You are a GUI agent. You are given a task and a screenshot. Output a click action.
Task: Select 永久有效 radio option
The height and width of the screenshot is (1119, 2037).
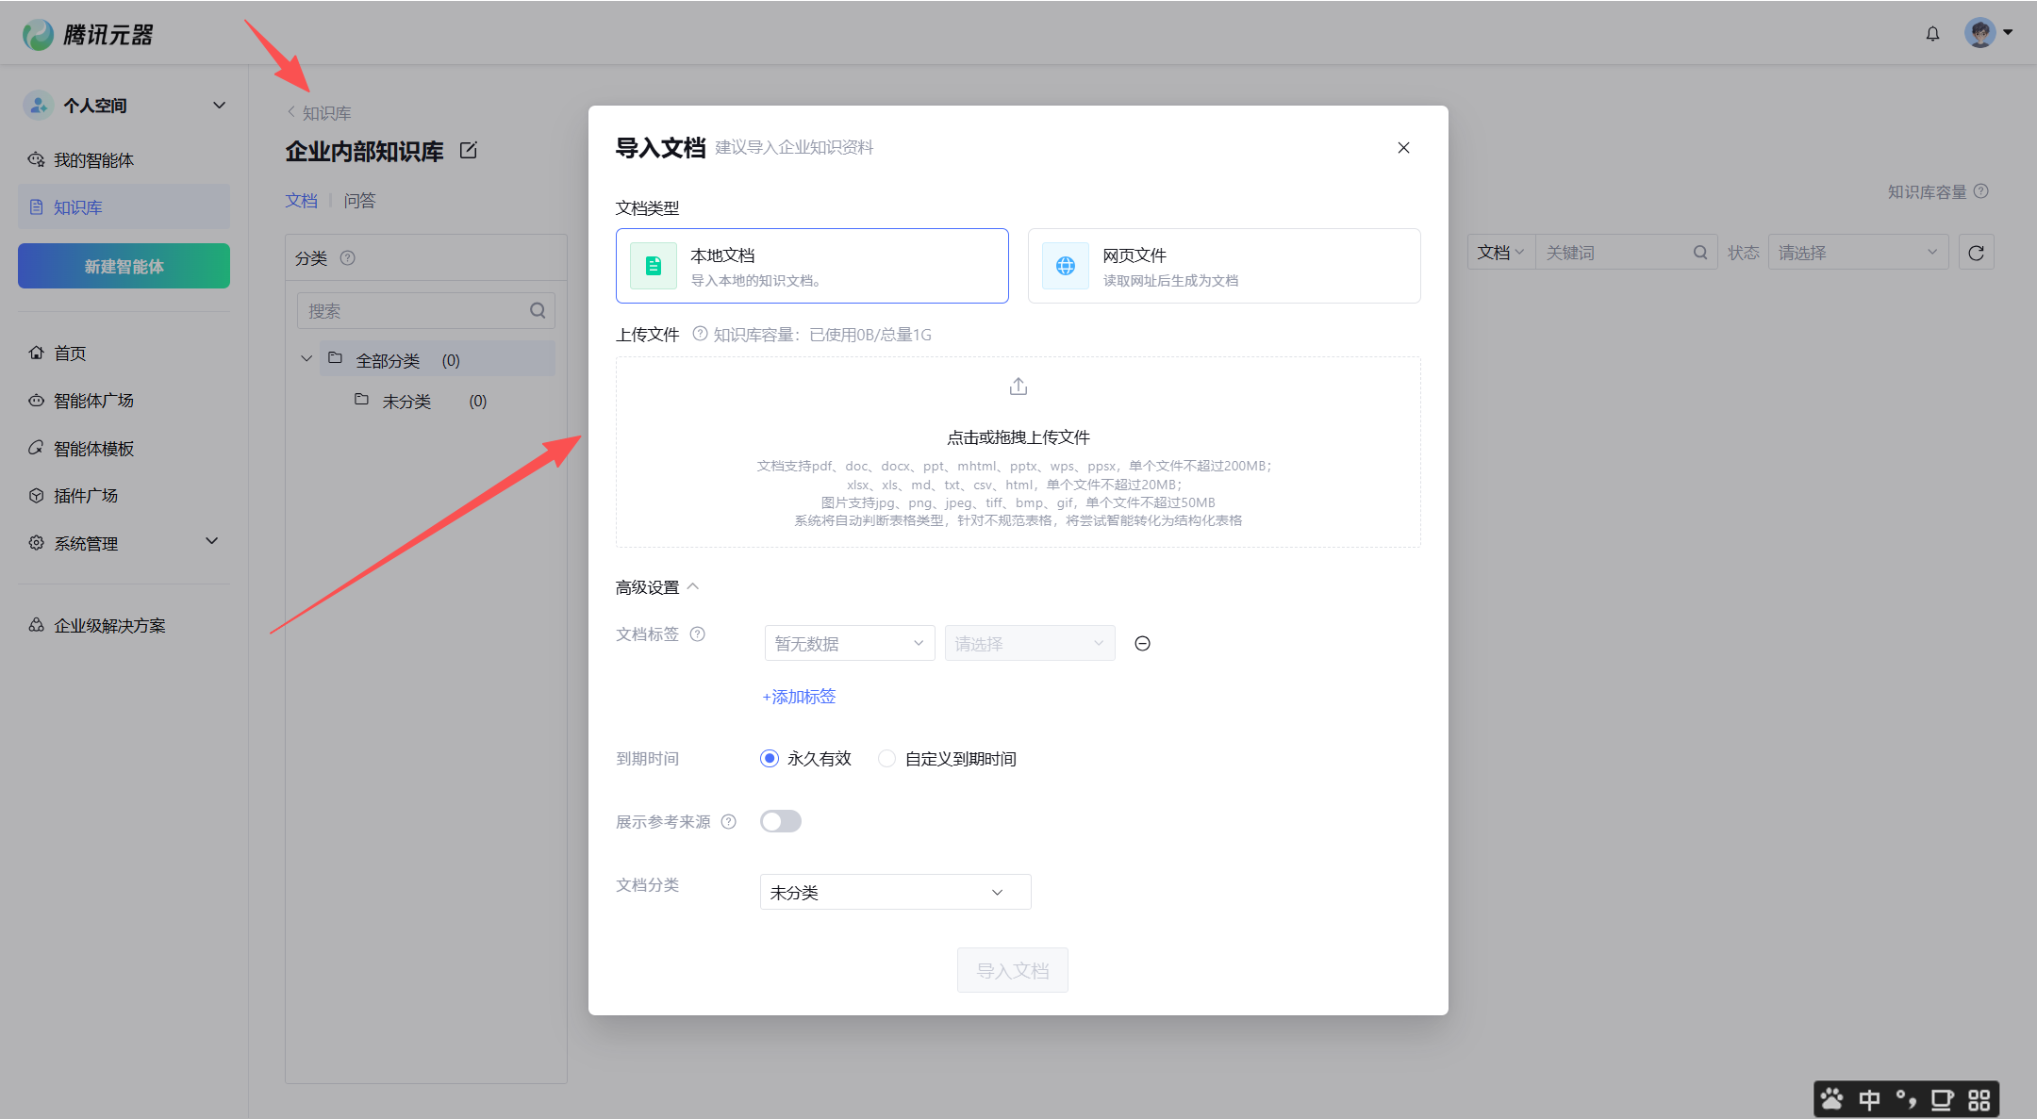pos(770,759)
